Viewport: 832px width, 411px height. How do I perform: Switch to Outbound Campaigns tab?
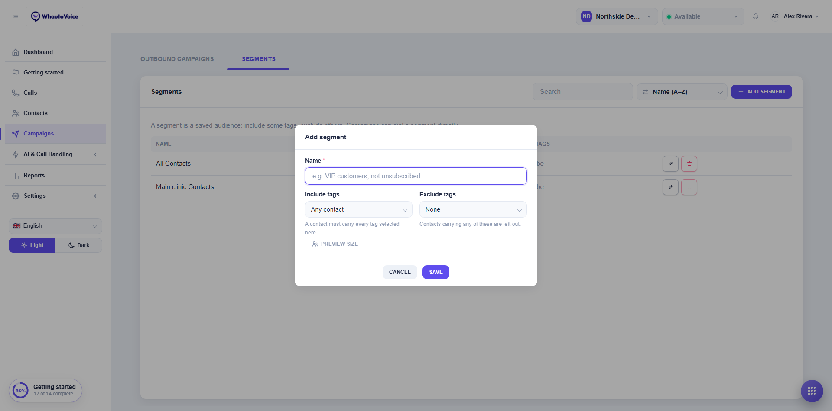(x=177, y=59)
